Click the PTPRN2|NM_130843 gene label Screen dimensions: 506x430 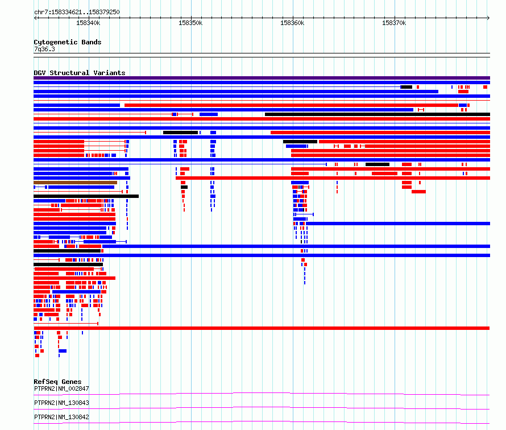pos(61,403)
